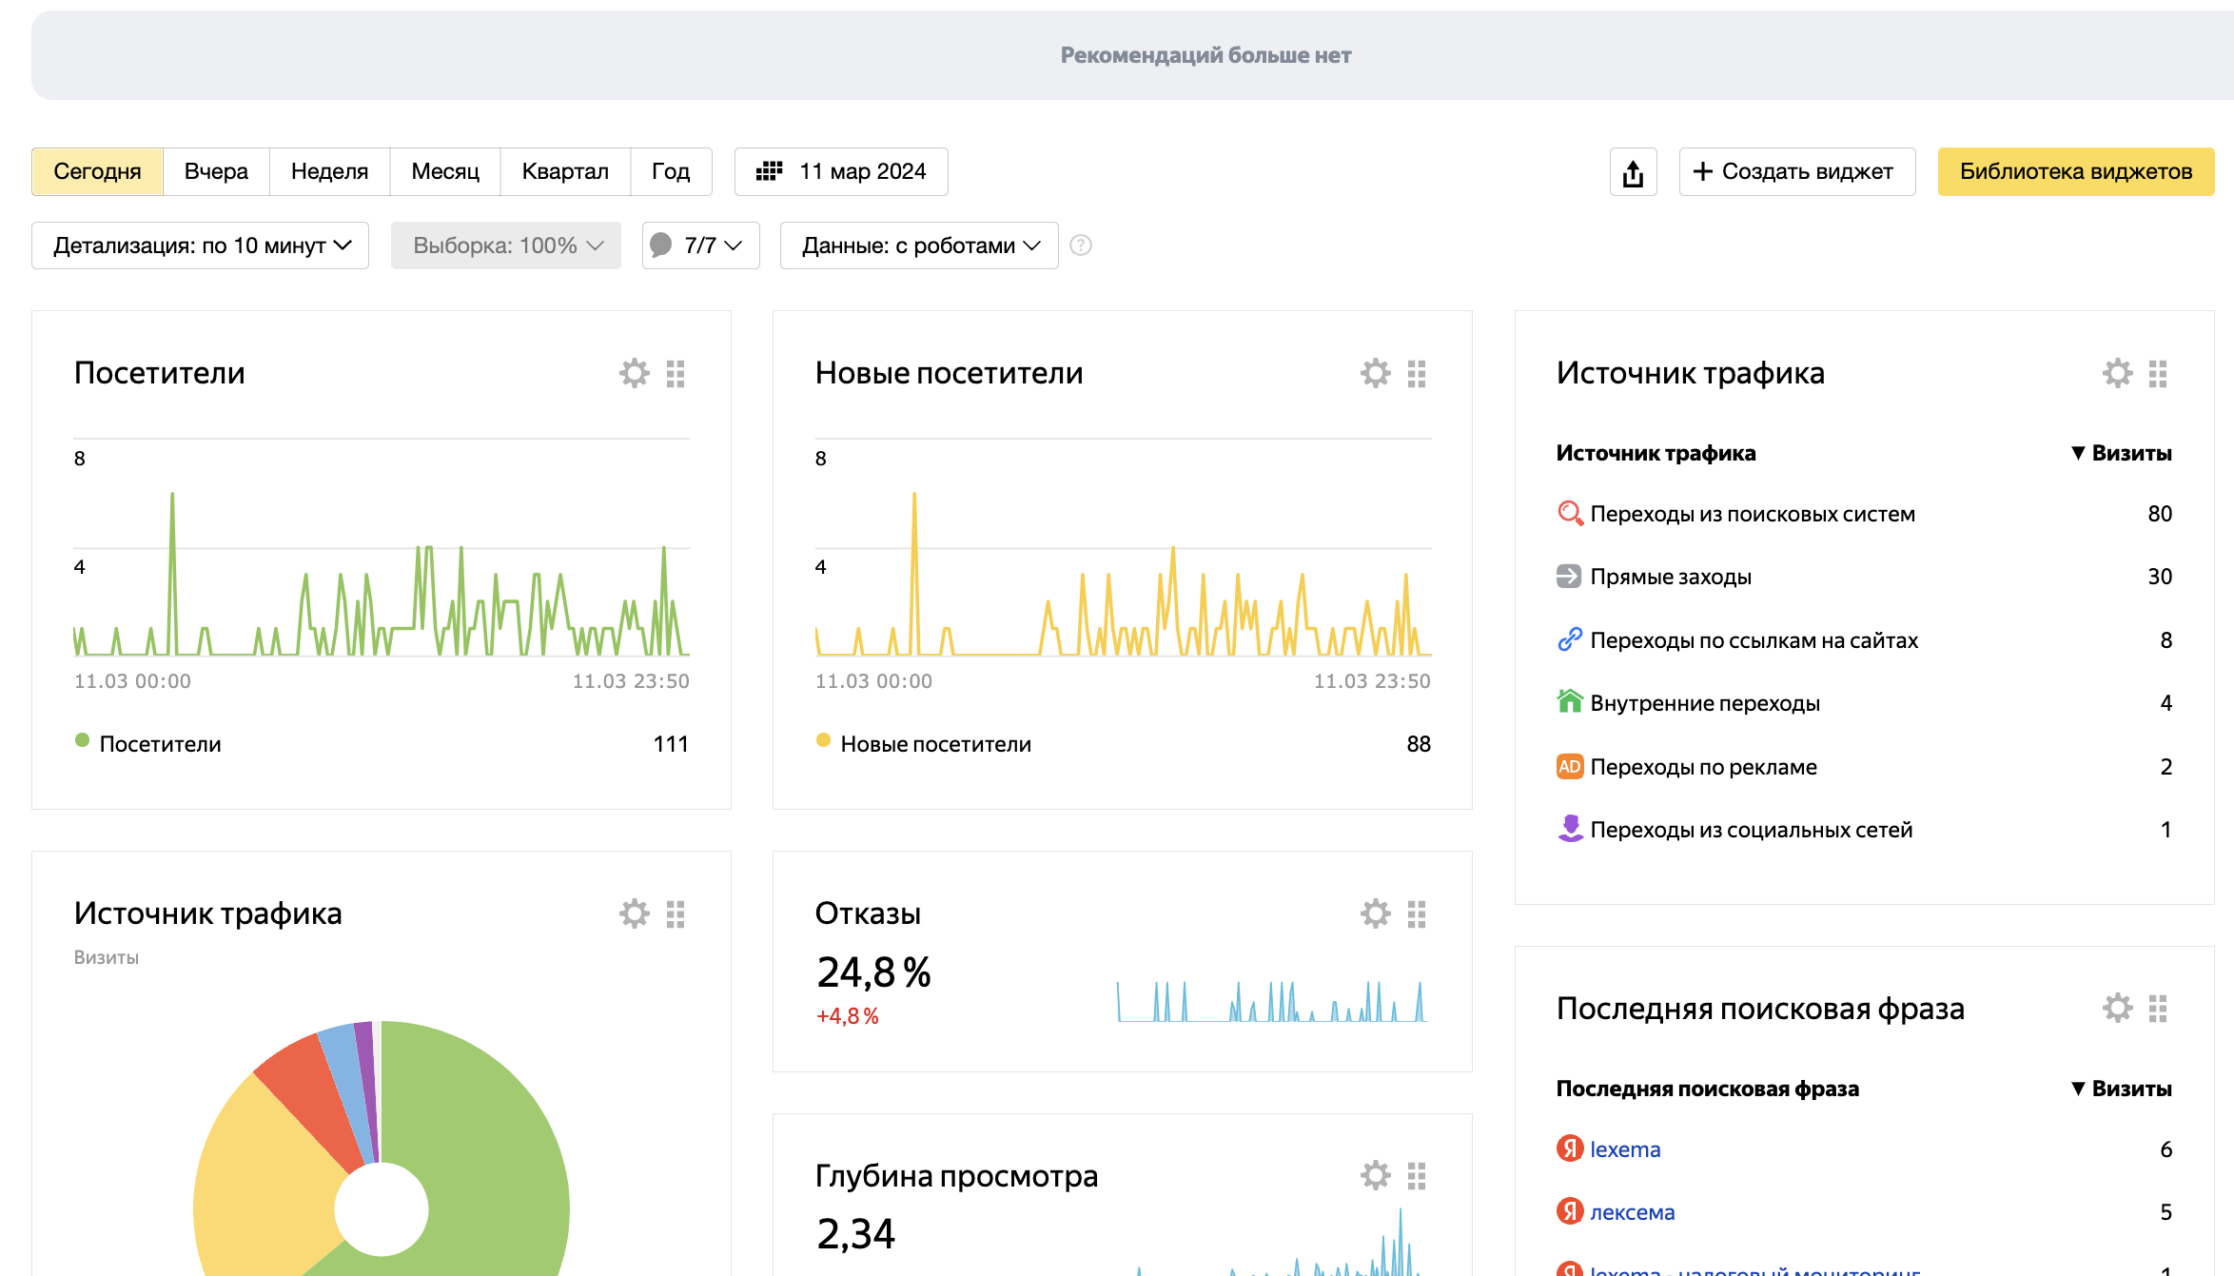Sort search phrase table by Визиты
This screenshot has width=2234, height=1276.
(x=2122, y=1089)
